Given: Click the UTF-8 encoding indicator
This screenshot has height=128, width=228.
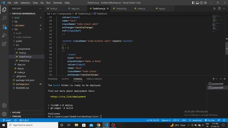Looking at the screenshot, I should [x=176, y=120].
